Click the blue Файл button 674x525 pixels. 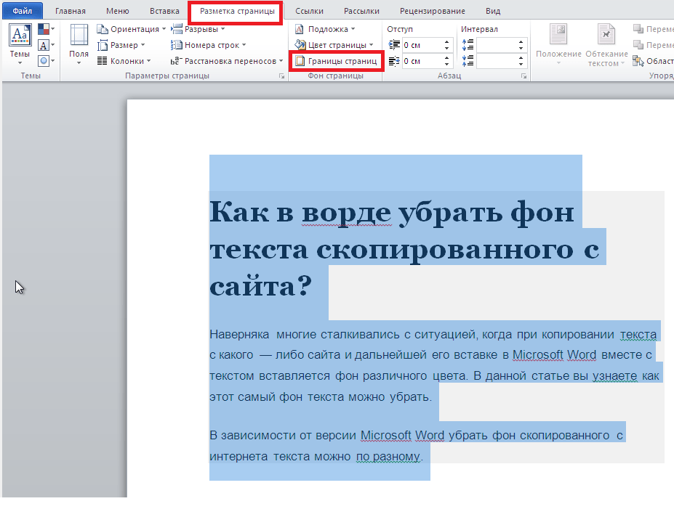coord(21,11)
